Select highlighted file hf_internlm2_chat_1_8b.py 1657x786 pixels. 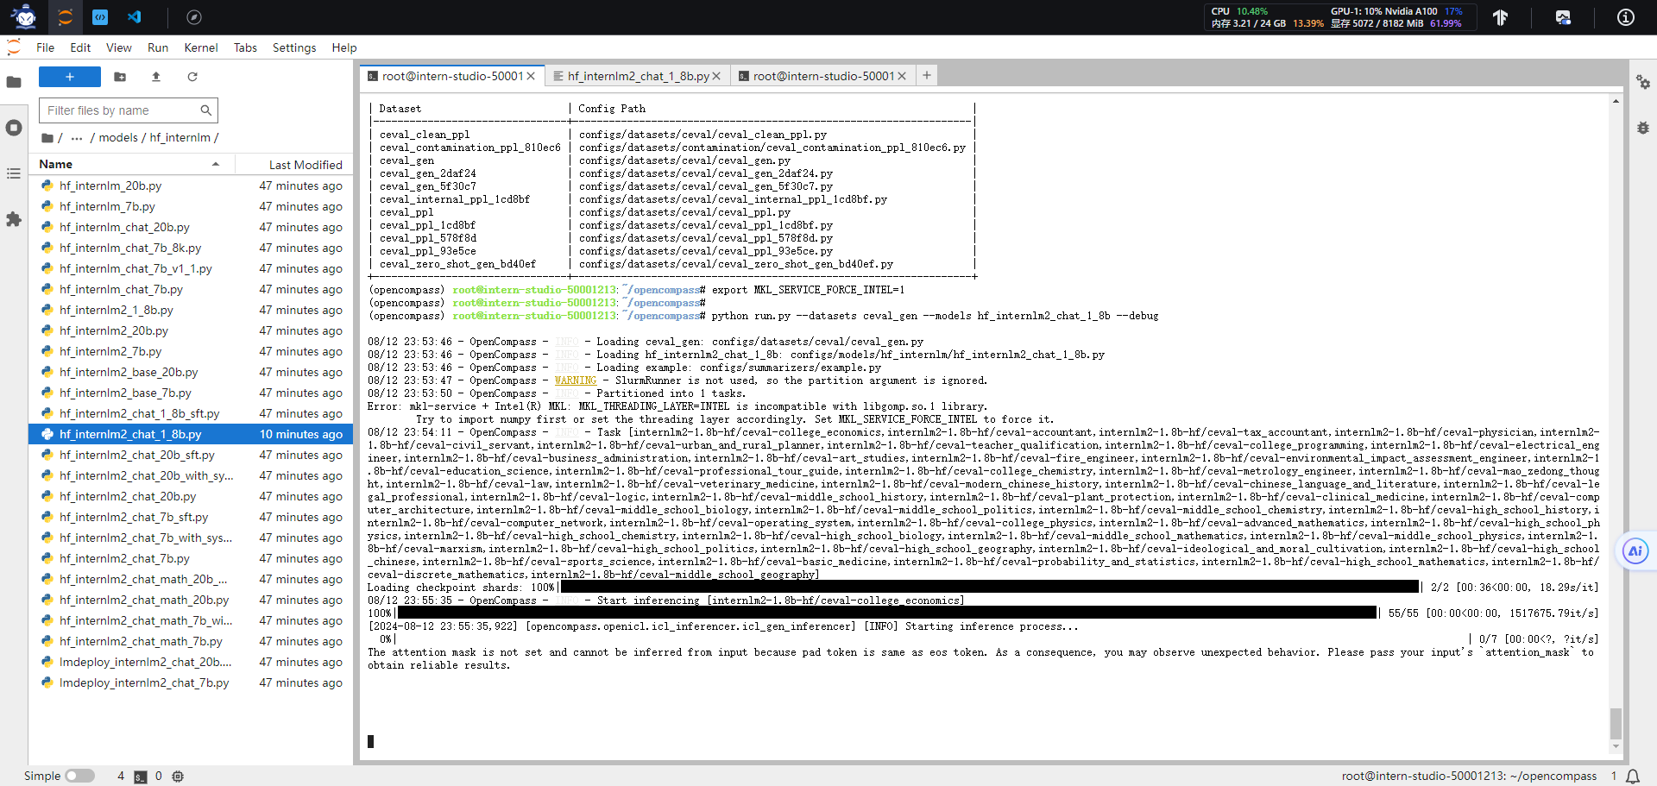[x=191, y=434]
